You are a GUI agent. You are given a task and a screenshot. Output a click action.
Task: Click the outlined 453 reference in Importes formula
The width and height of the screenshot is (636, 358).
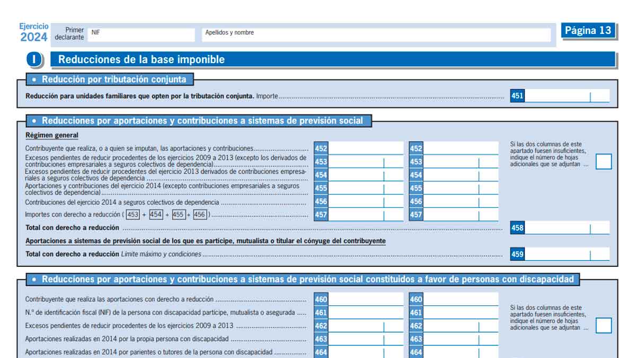(133, 215)
